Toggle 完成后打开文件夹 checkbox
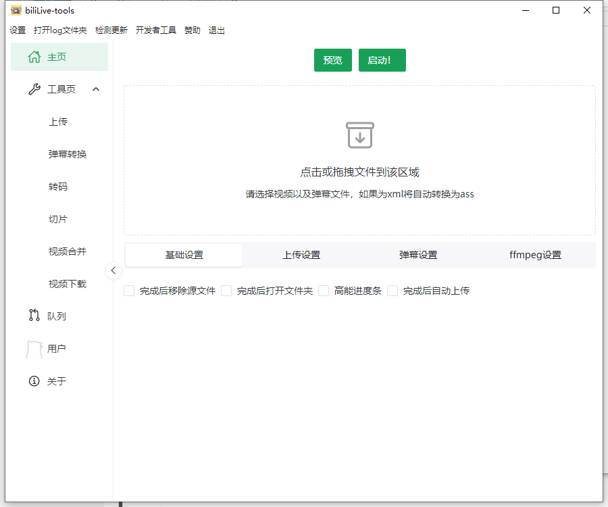608x507 pixels. [226, 290]
